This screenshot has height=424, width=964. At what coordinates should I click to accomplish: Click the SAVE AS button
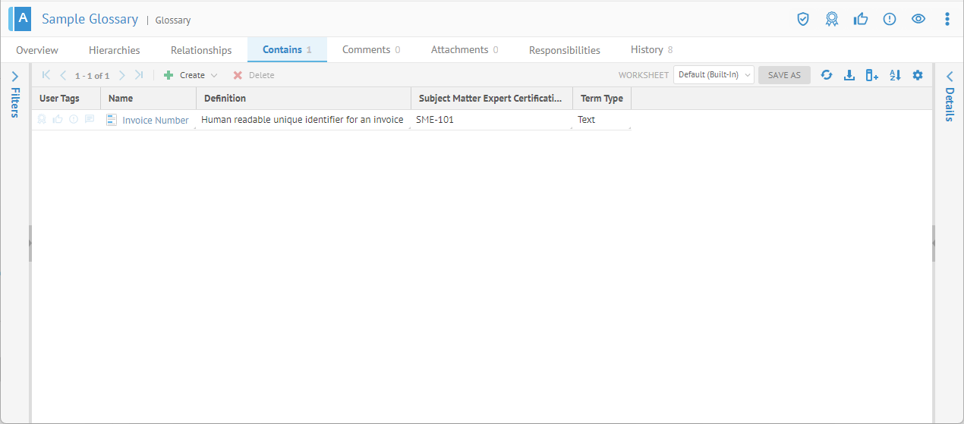tap(784, 75)
